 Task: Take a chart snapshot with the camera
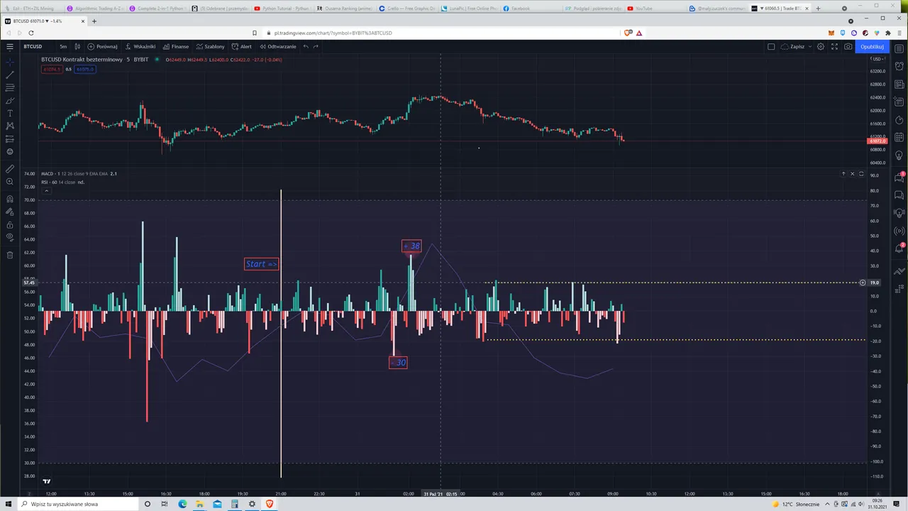[x=848, y=46]
